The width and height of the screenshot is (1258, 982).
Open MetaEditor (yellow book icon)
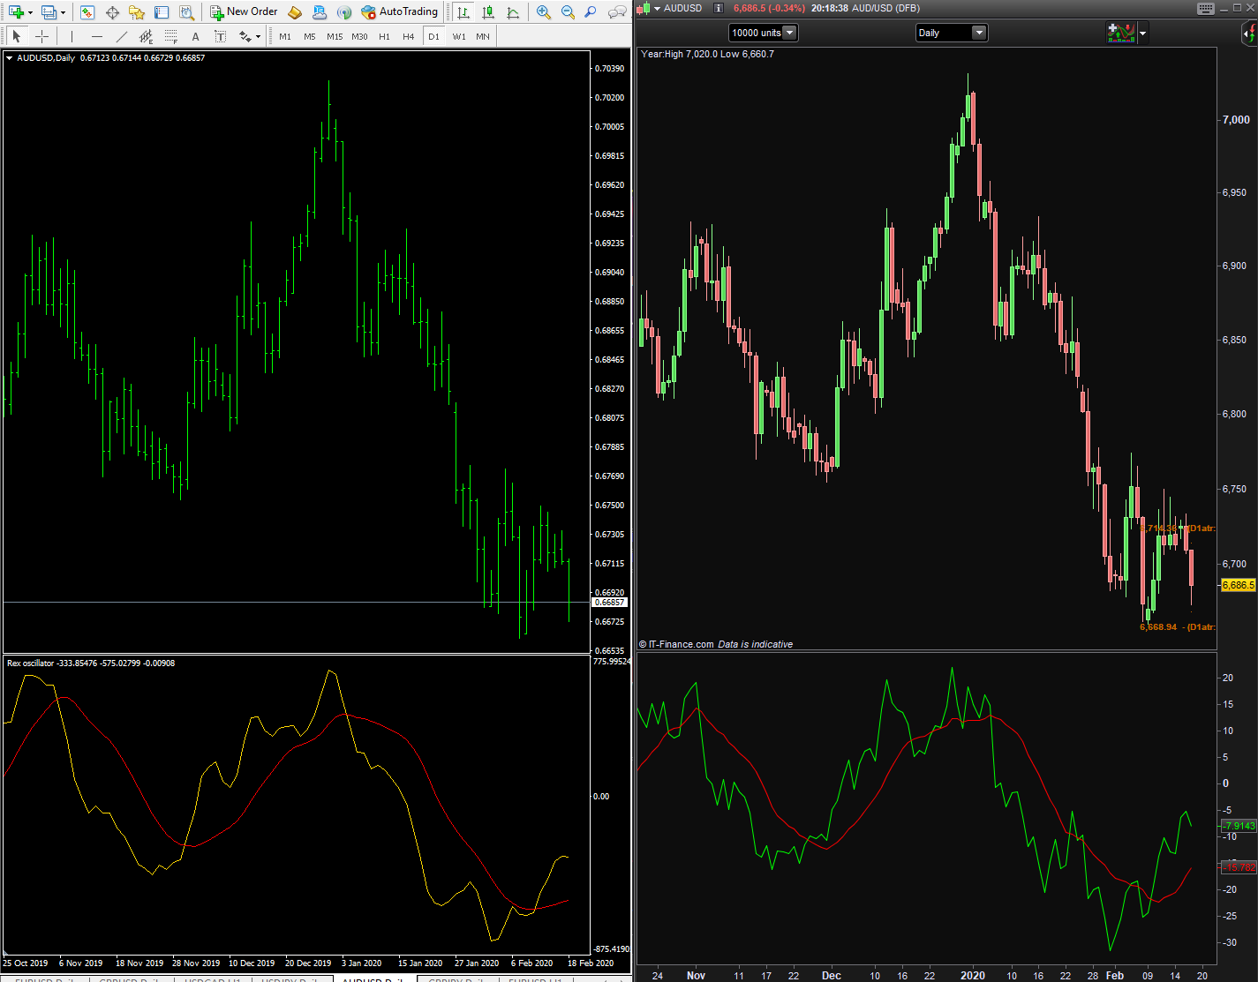pyautogui.click(x=295, y=12)
